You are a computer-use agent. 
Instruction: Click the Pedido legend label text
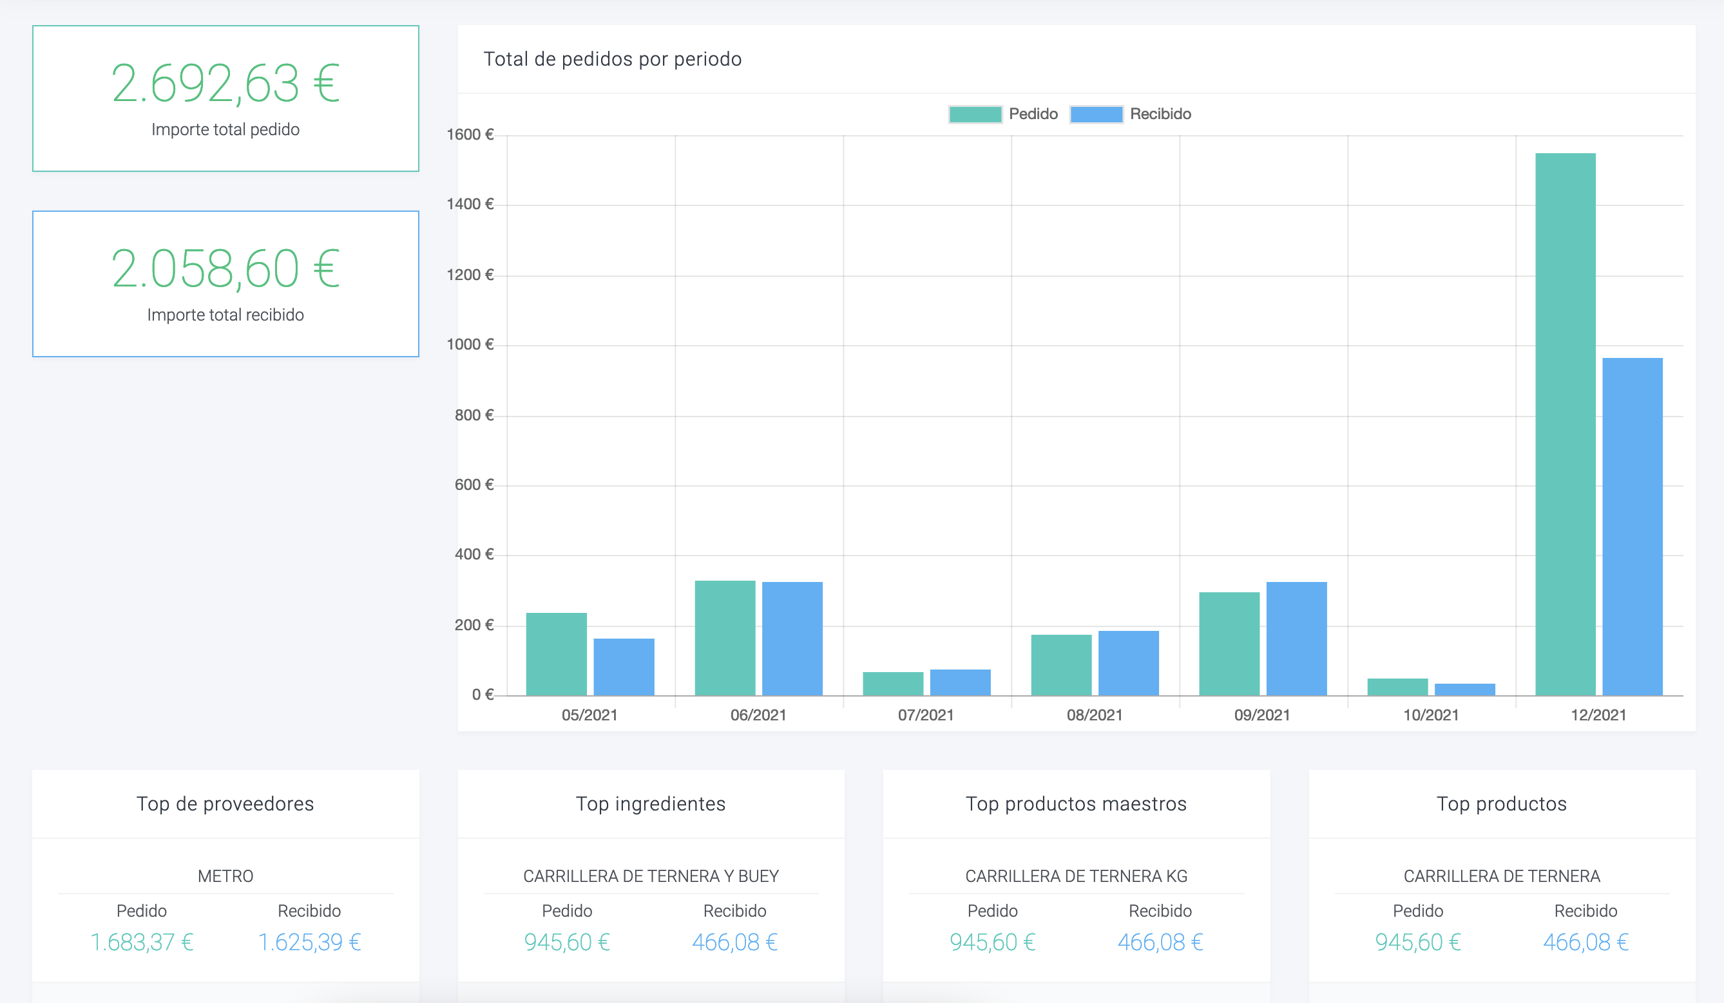coord(1033,114)
